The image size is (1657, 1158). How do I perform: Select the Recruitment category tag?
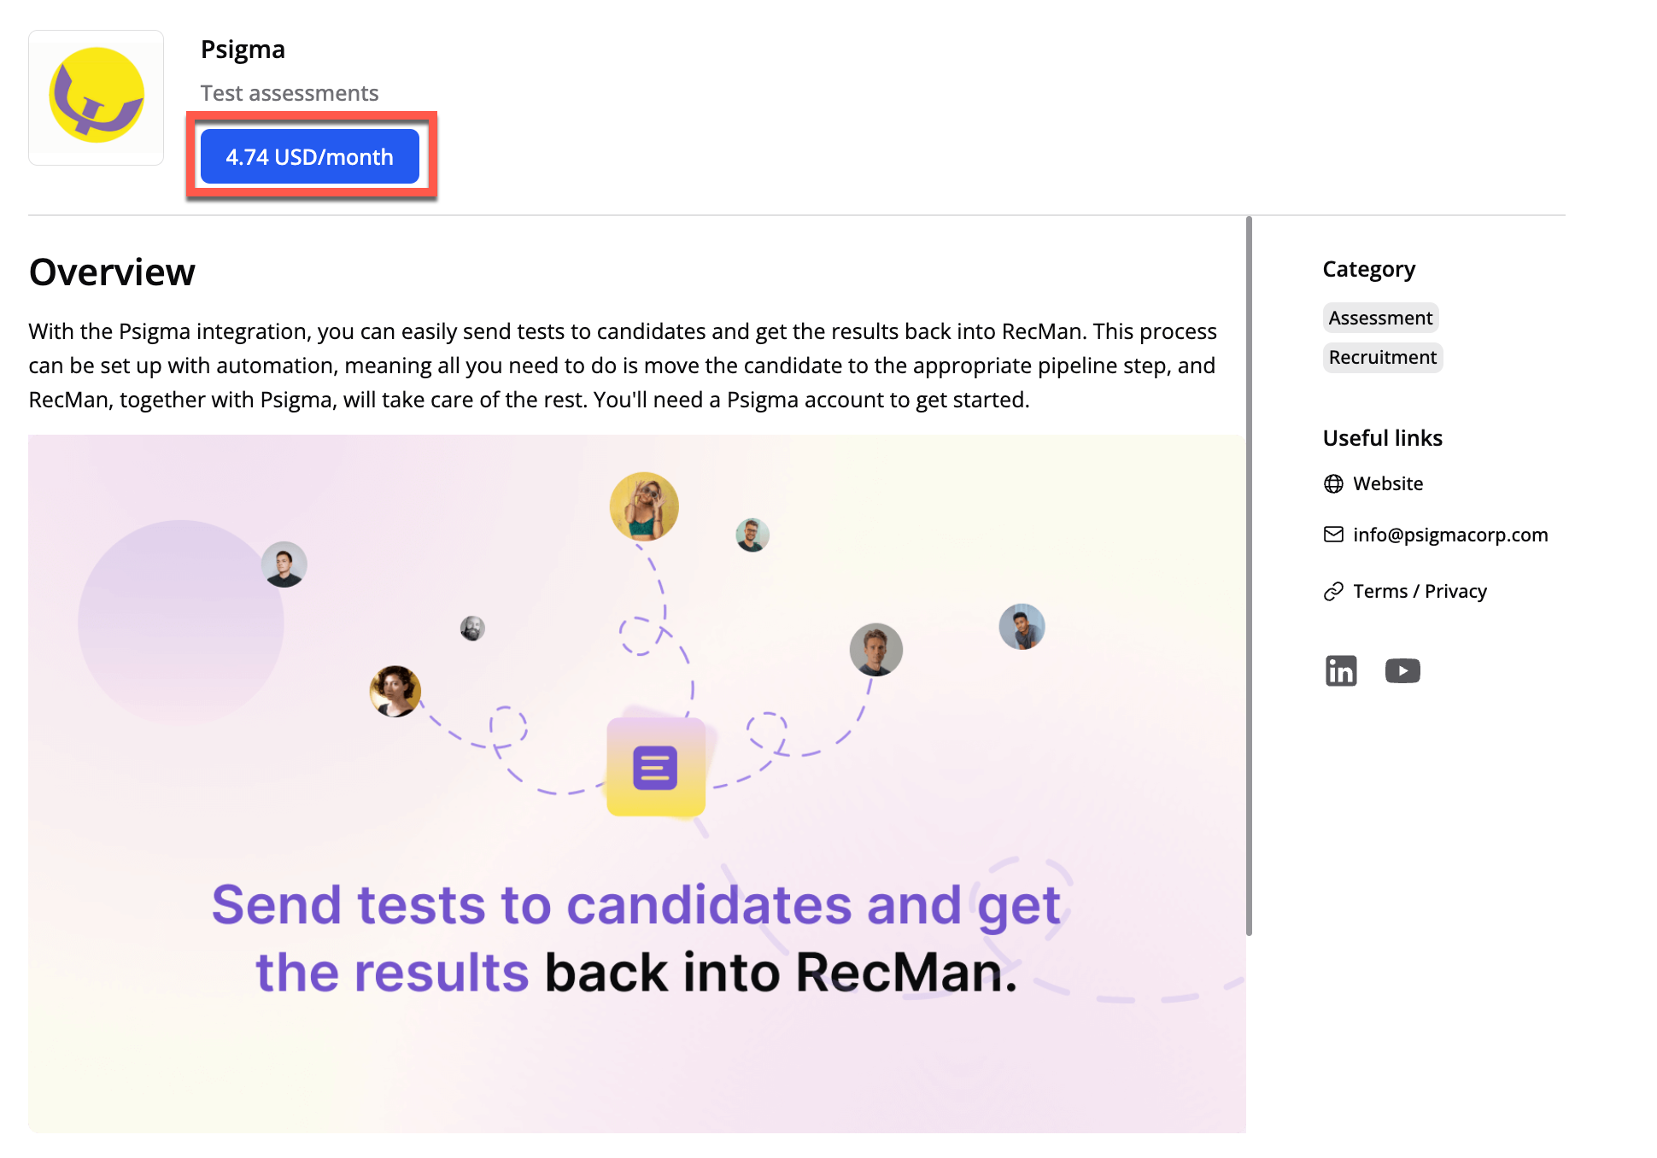tap(1382, 357)
